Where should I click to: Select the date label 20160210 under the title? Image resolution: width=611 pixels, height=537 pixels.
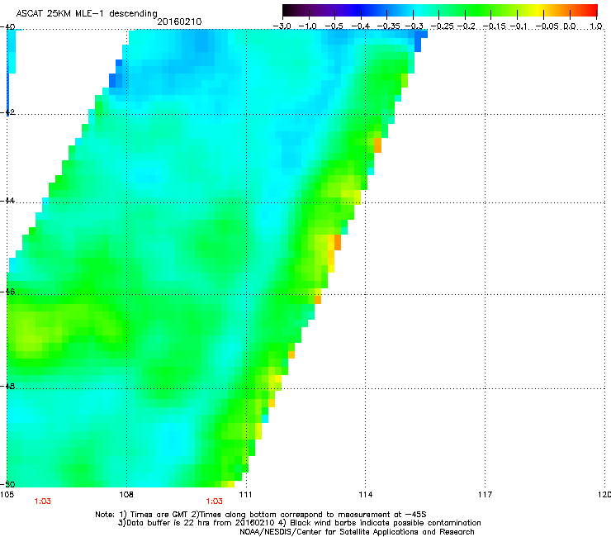(x=179, y=21)
